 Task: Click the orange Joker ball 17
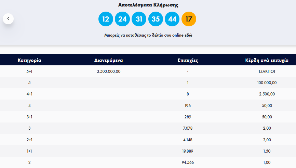[x=189, y=19]
